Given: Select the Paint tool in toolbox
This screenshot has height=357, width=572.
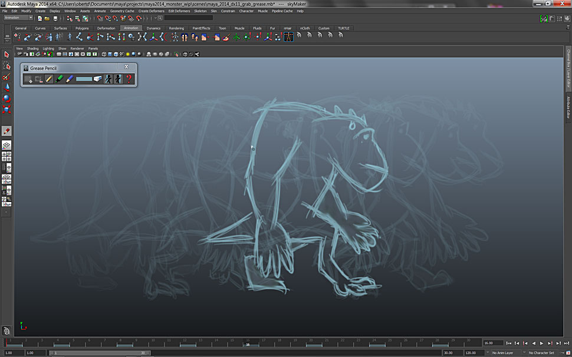Looking at the screenshot, I should 6,130.
